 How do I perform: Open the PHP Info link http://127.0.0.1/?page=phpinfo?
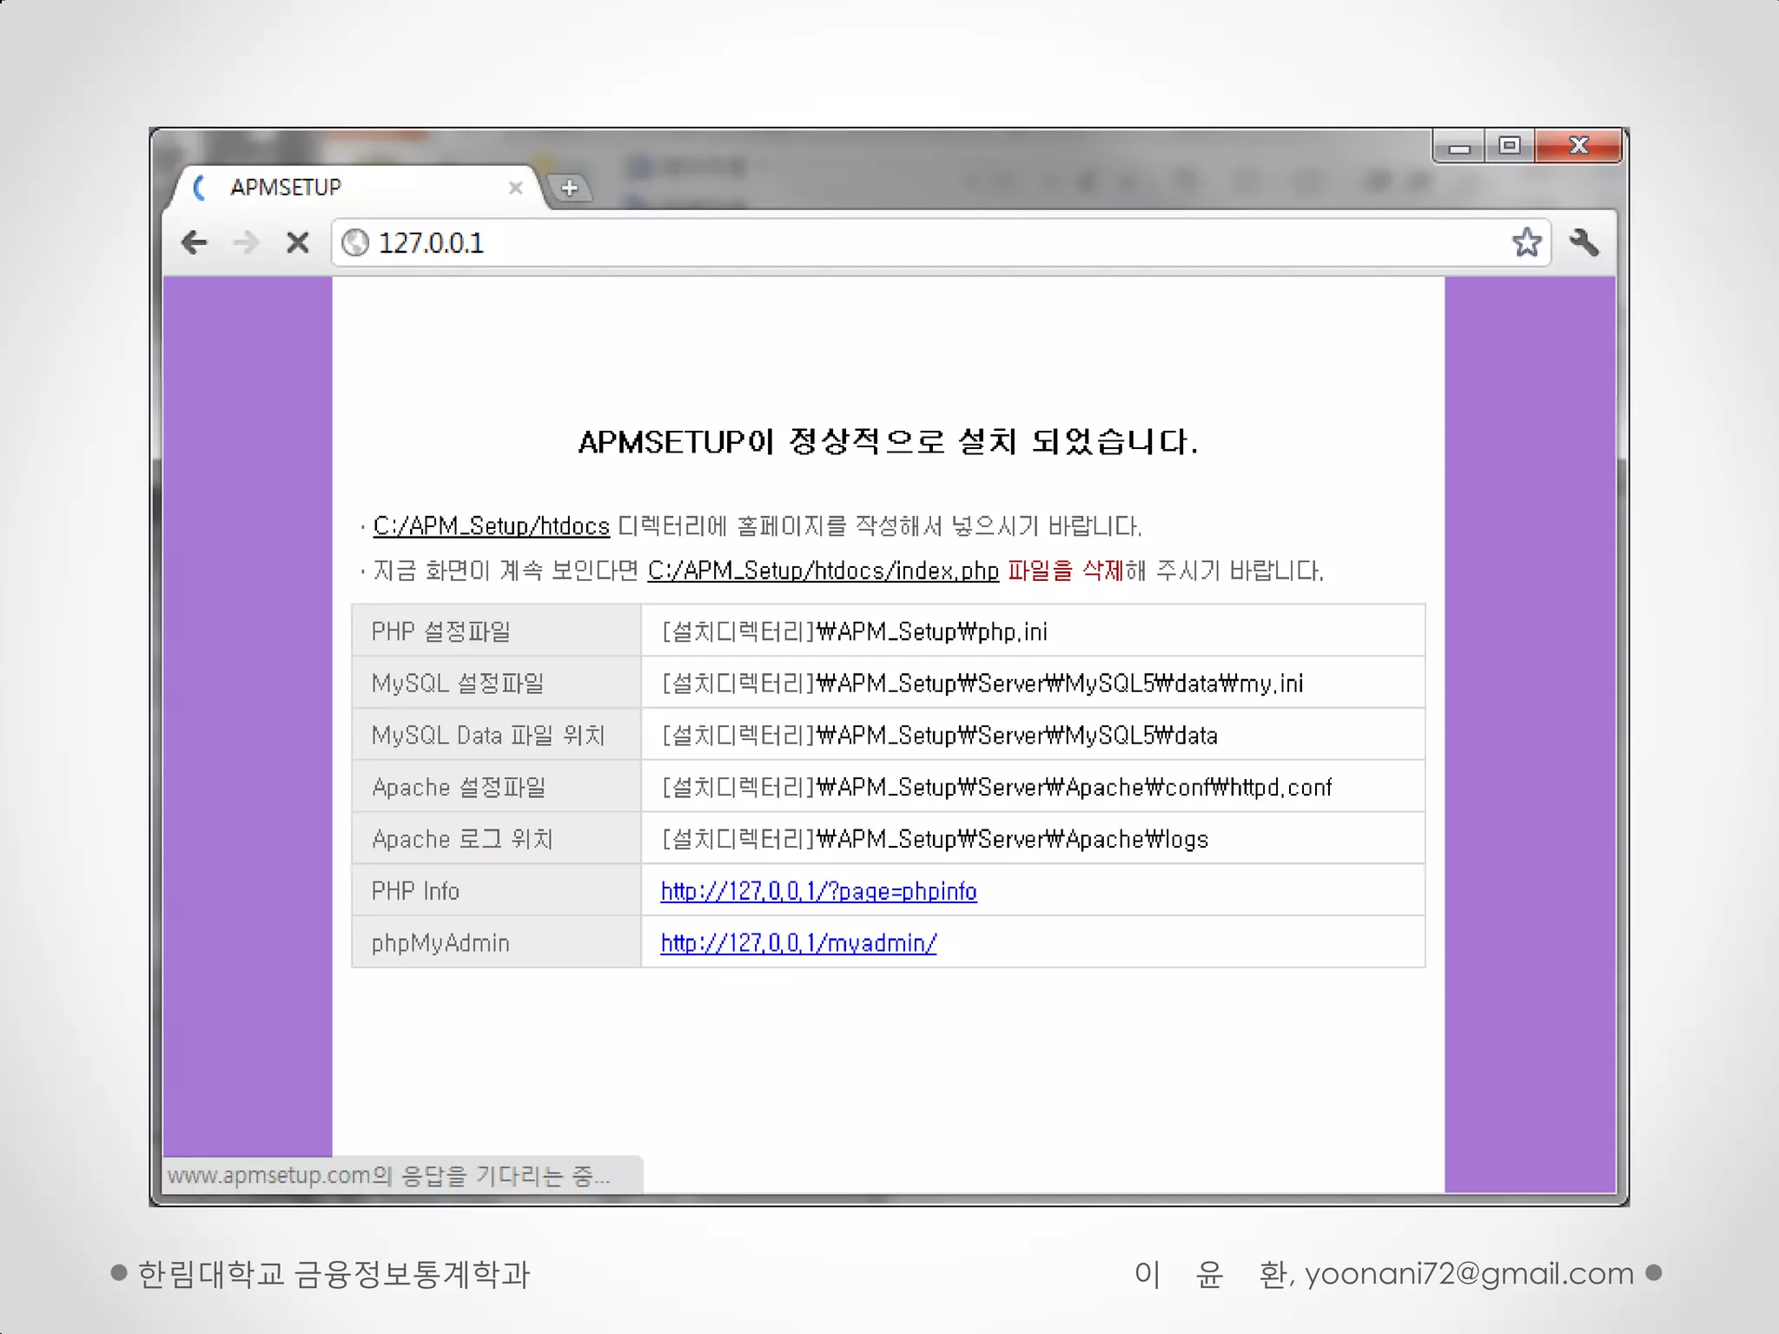click(818, 891)
